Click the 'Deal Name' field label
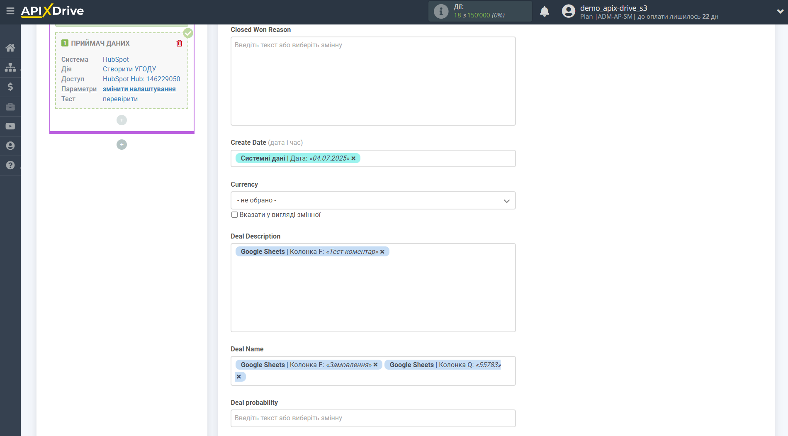This screenshot has height=436, width=788. click(247, 349)
